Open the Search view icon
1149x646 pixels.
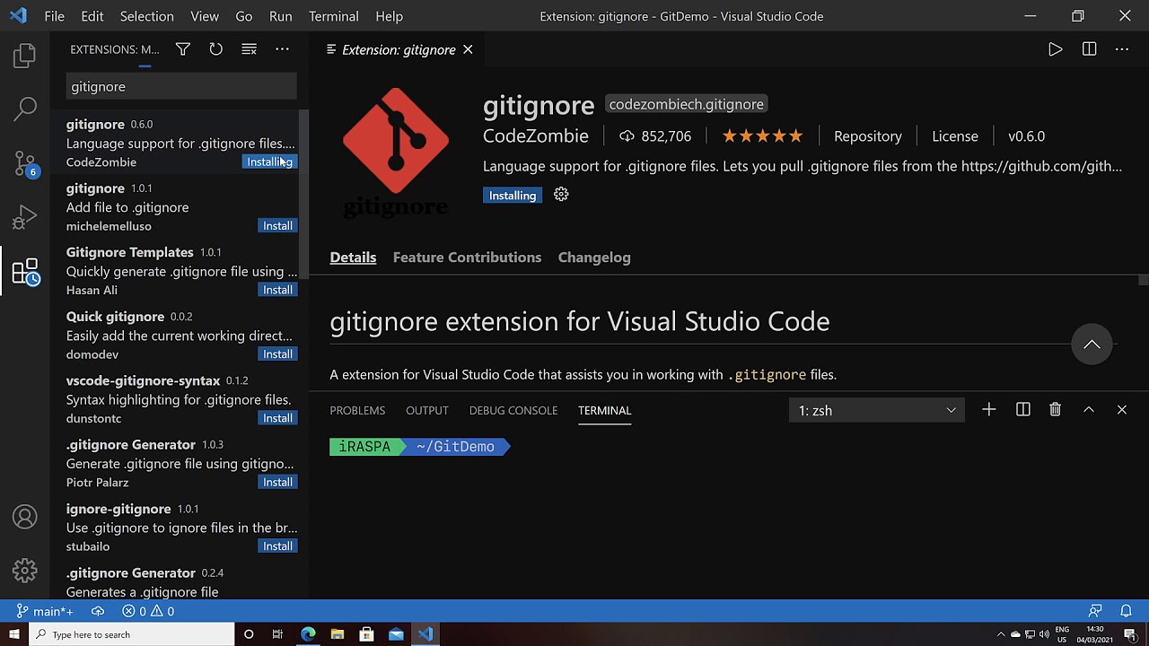(25, 109)
